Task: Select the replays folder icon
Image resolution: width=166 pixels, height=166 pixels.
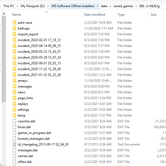Action: (14, 104)
